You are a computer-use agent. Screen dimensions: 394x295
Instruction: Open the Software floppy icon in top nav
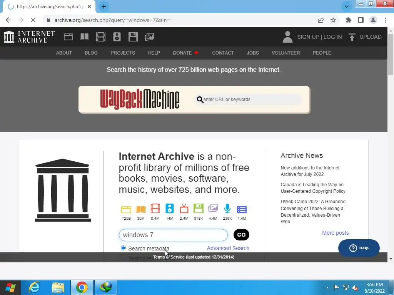tap(133, 37)
